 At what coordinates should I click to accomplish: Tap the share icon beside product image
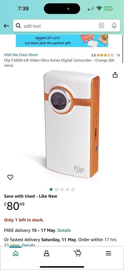115,75
